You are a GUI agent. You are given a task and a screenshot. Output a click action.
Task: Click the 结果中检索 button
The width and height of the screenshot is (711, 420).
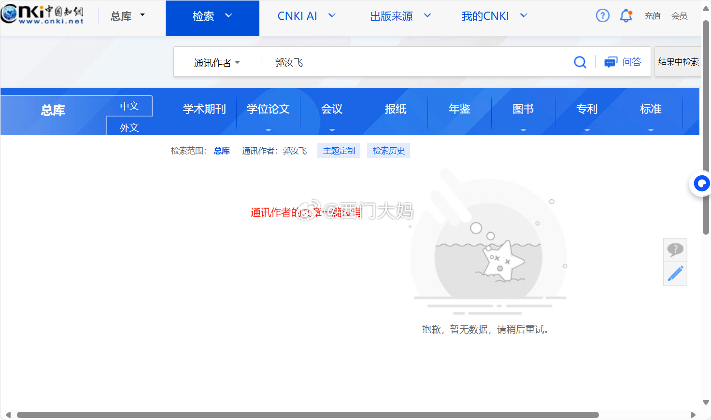coord(678,62)
